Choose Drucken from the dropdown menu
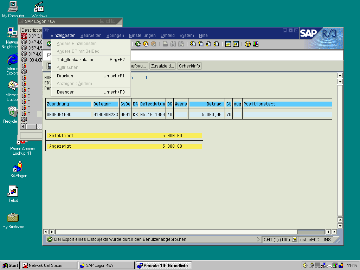360x270 pixels. 91,76
